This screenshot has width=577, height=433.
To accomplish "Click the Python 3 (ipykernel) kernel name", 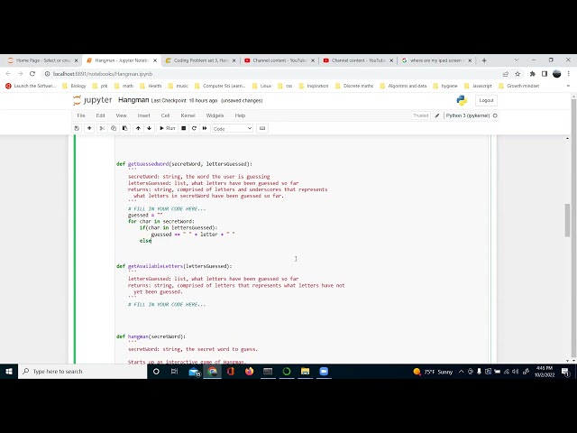I will pos(468,115).
